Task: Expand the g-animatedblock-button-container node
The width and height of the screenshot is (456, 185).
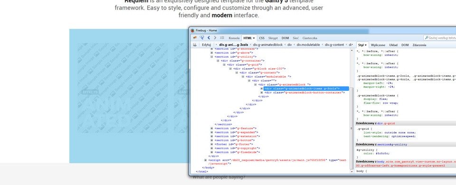Action: click(261, 93)
